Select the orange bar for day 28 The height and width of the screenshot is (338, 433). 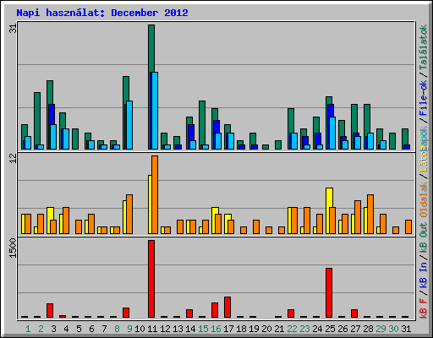370,214
